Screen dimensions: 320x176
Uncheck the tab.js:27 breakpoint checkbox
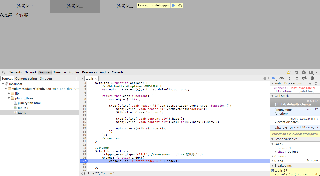272,171
